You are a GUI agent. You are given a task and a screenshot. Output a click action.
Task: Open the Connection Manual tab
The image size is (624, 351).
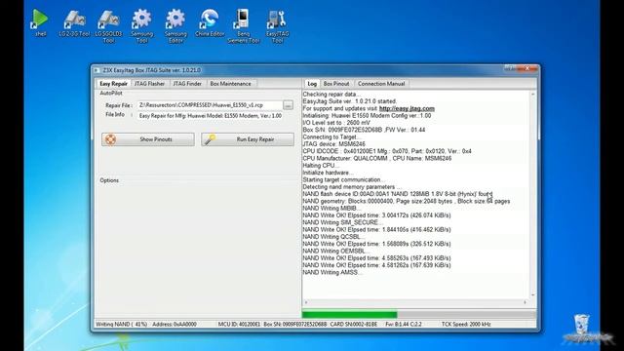point(381,84)
